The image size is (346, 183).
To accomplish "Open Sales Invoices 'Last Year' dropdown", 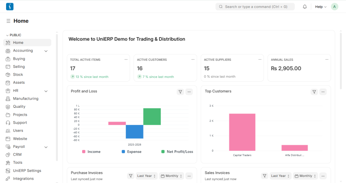I will pos(280,176).
